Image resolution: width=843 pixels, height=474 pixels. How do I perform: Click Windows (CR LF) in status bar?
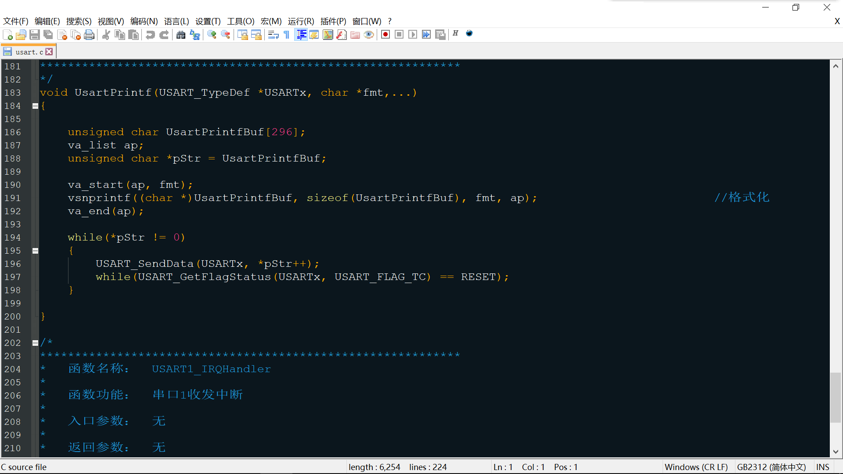tap(696, 467)
